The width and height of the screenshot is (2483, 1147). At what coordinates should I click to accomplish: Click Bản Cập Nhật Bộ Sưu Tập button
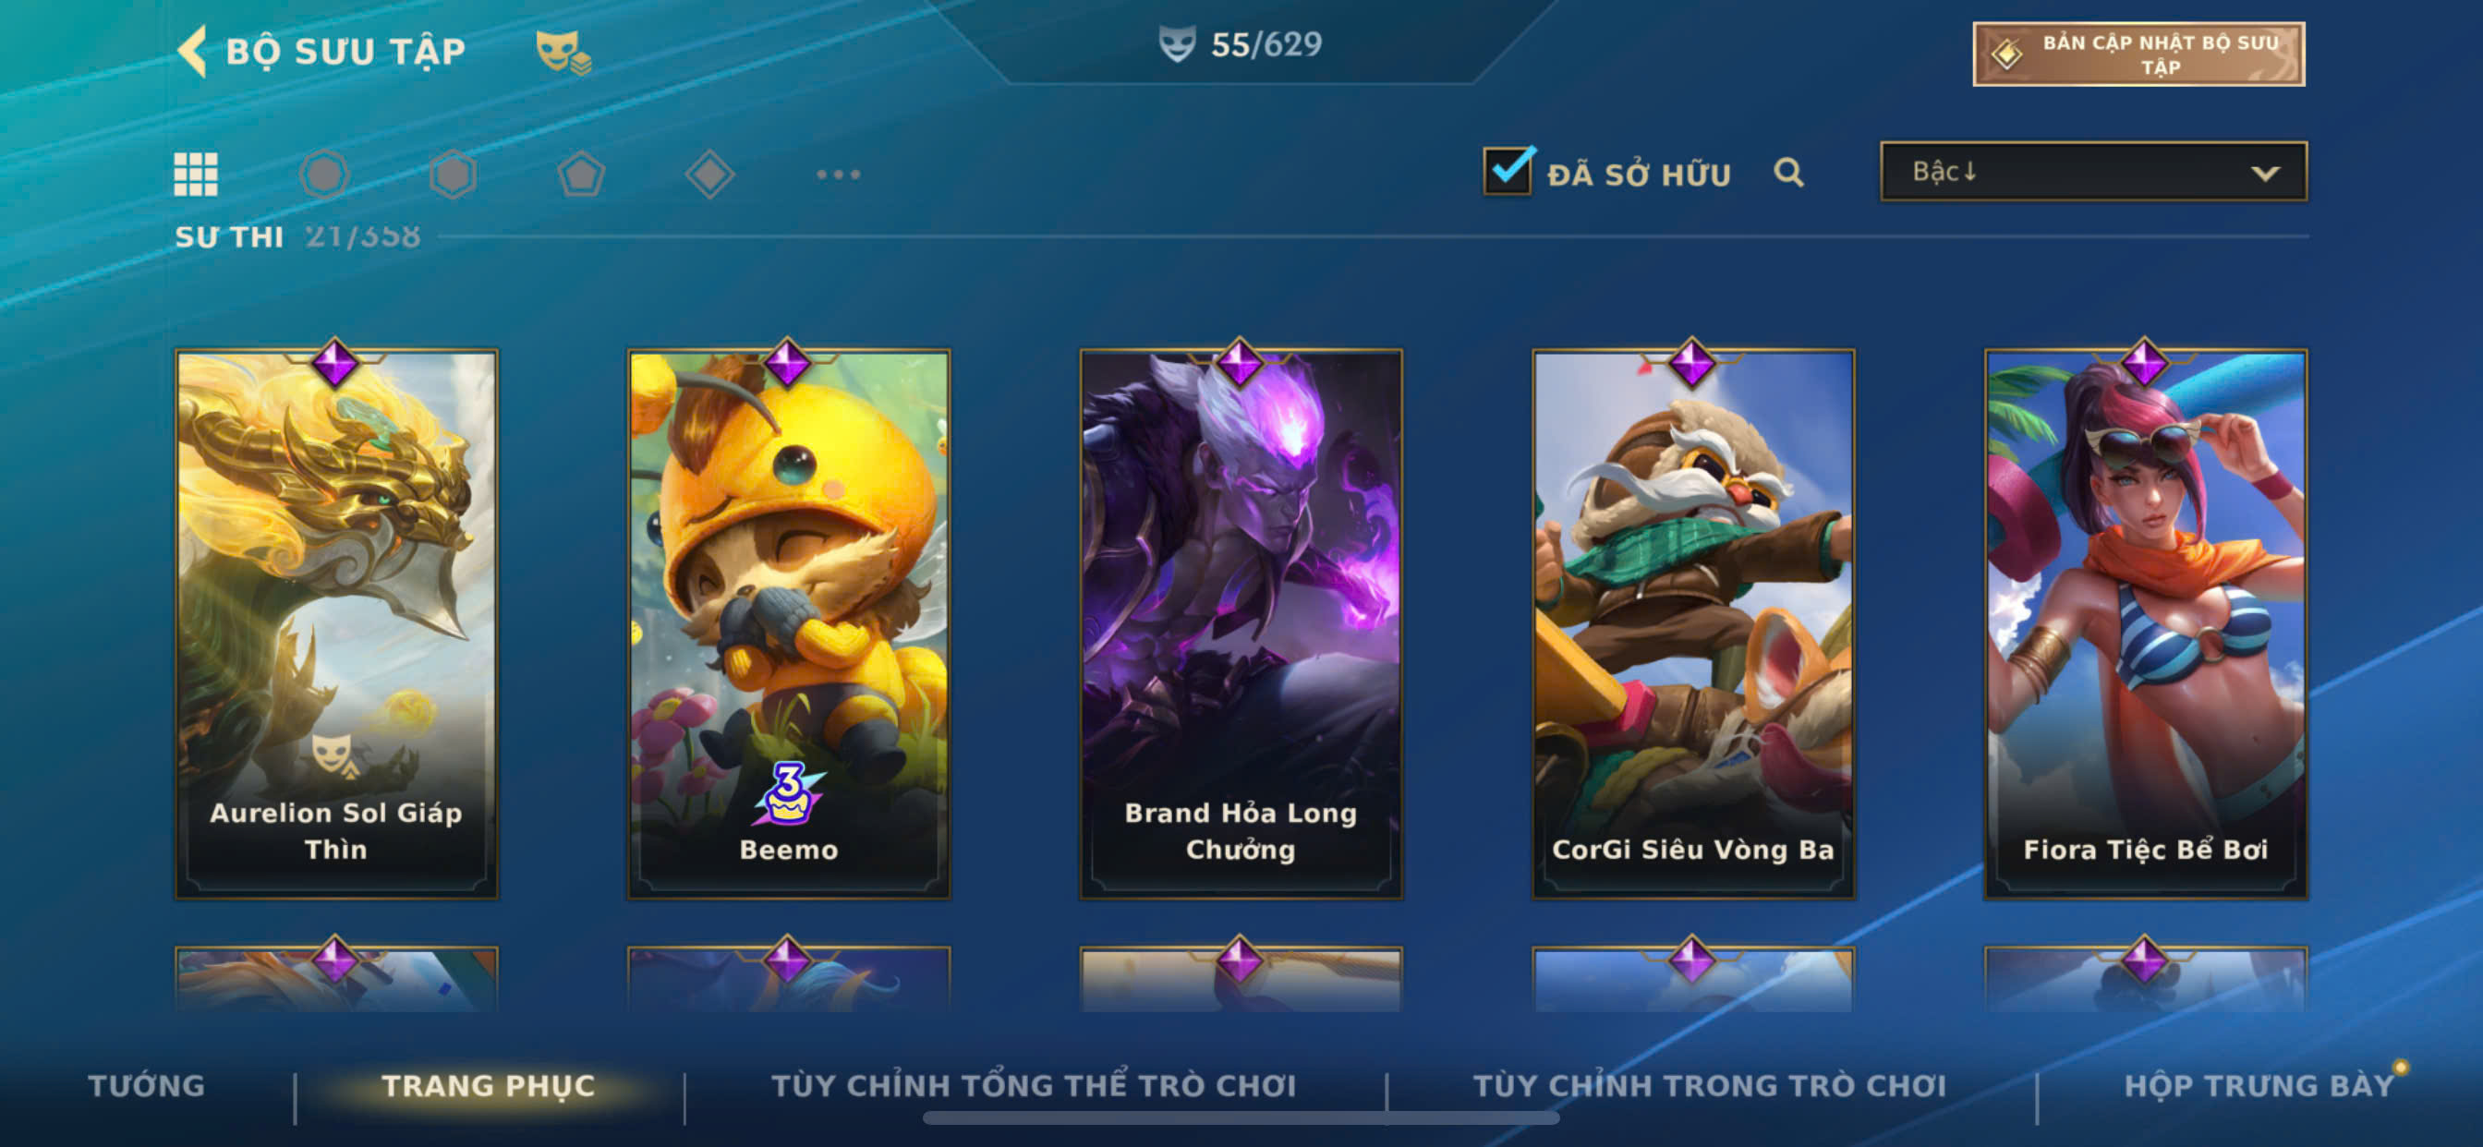2138,54
